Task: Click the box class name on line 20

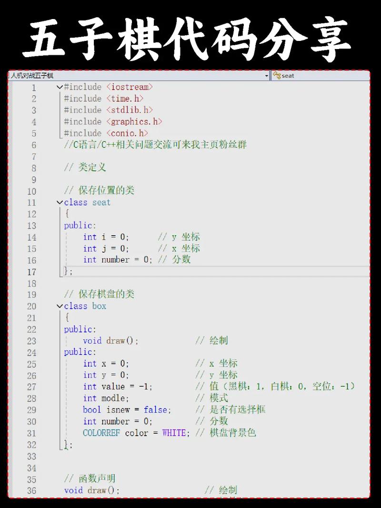Action: [x=99, y=306]
